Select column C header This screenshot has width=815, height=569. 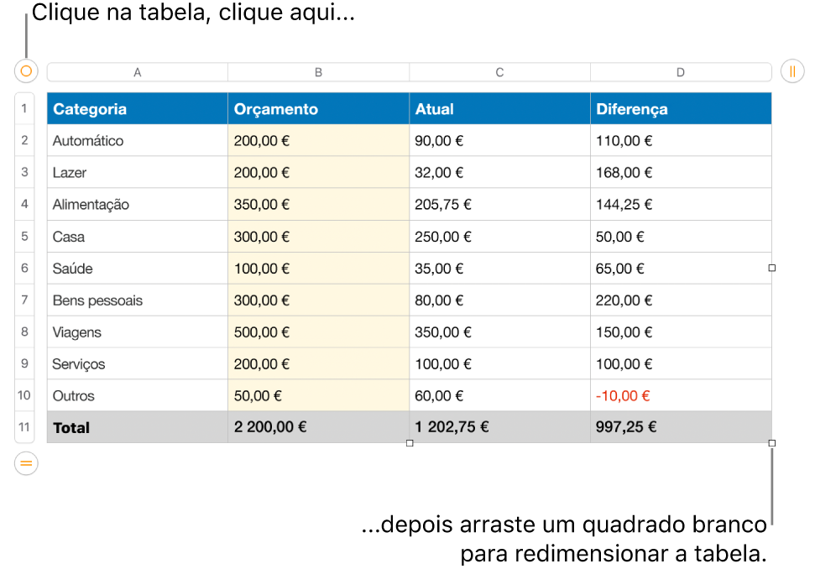click(x=499, y=72)
